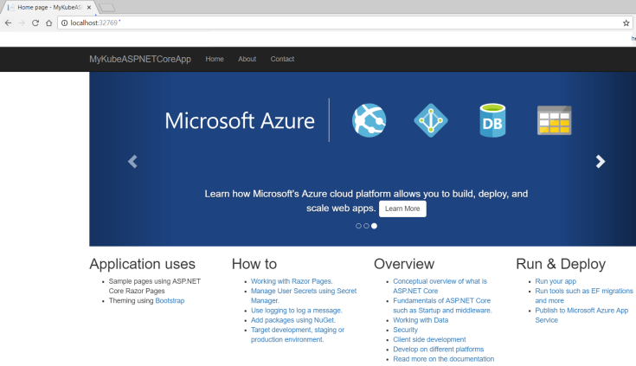
Task: Click Sample pages using ASP.NET Core text
Action: [x=155, y=286]
